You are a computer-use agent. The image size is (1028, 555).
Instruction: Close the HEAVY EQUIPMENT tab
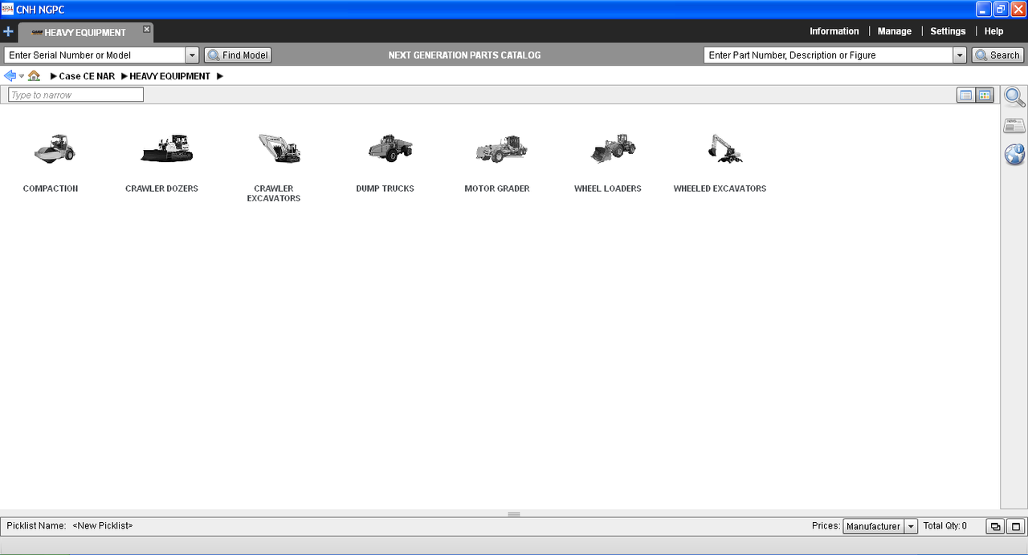[x=146, y=29]
